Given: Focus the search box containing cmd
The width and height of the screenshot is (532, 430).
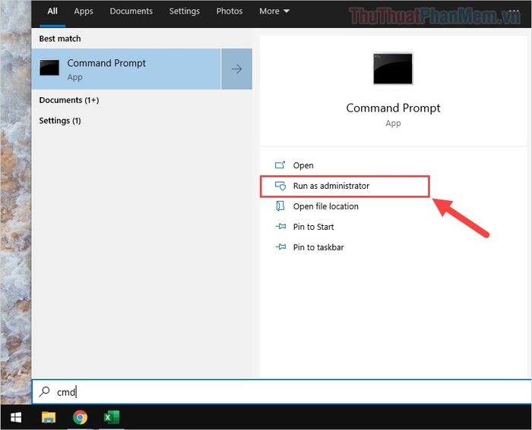Looking at the screenshot, I should [282, 392].
